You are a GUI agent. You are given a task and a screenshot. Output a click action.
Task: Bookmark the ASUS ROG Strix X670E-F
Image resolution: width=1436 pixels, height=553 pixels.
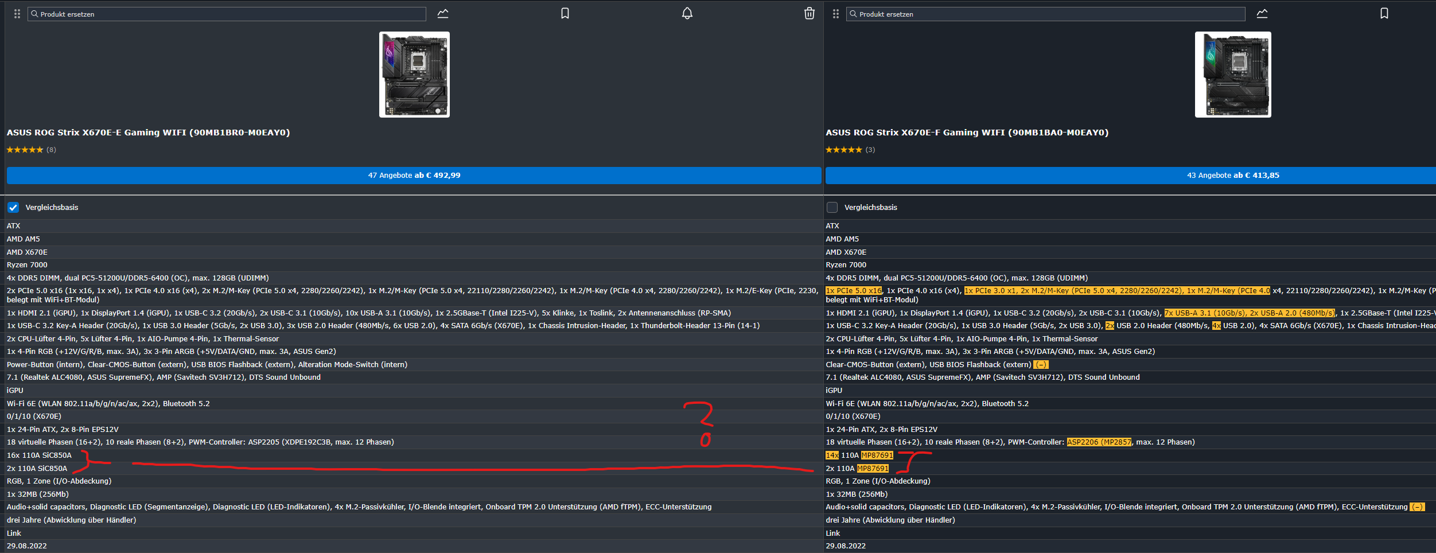[x=1384, y=13]
